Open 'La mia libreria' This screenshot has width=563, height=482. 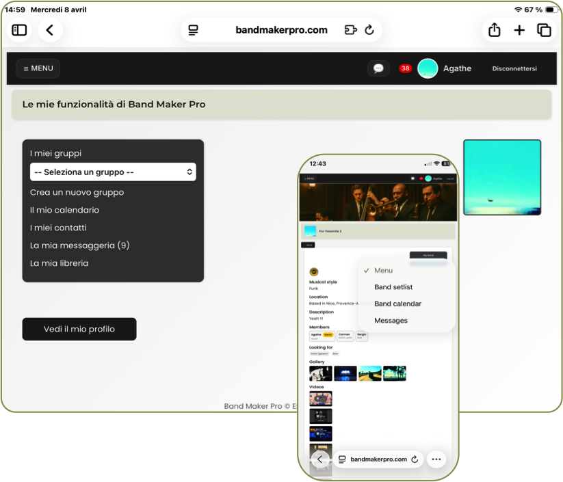pos(60,263)
